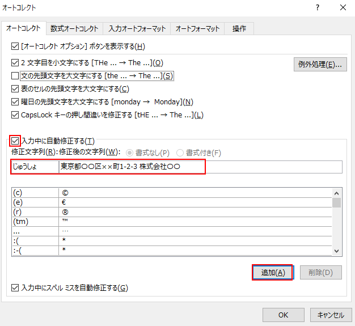Image resolution: width=355 pixels, height=326 pixels.
Task: Click the キャンセル button
Action: [331, 315]
